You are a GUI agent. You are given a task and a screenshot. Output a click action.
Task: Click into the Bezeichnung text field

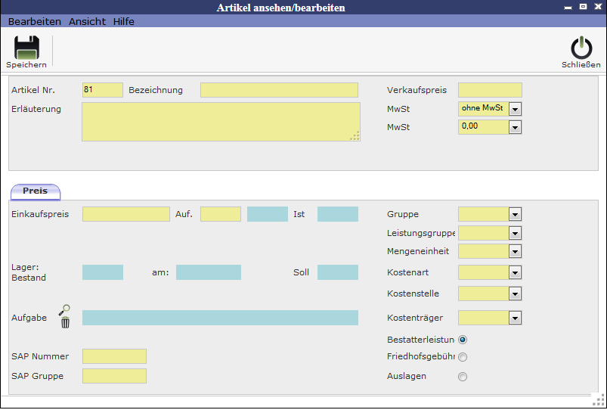(279, 90)
